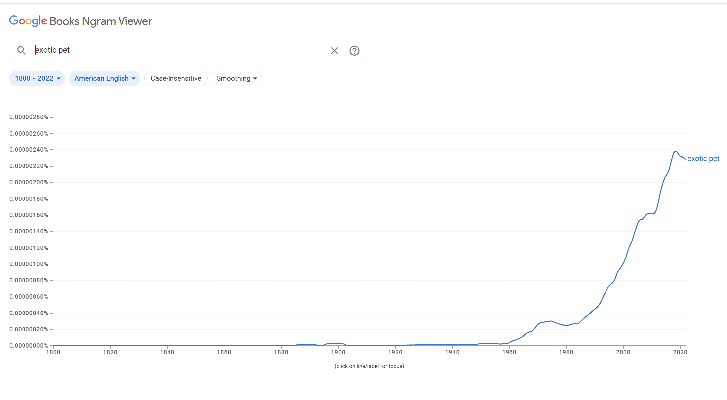Click the Google Books Ngram Viewer logo
Screen dimensions: 727x400
click(x=80, y=21)
